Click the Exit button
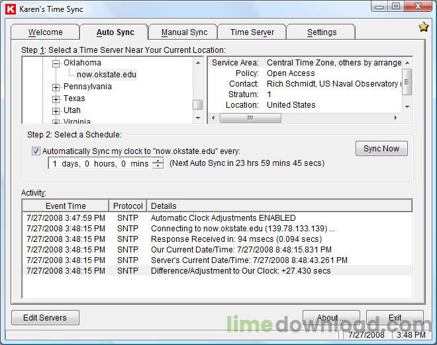Screen dimensions: 437x345 pyautogui.click(x=395, y=318)
